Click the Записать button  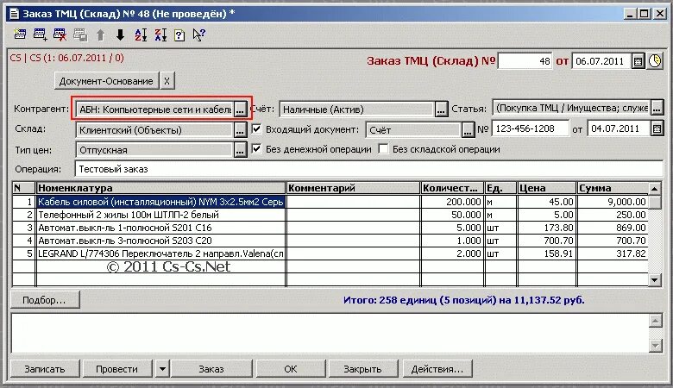click(45, 369)
